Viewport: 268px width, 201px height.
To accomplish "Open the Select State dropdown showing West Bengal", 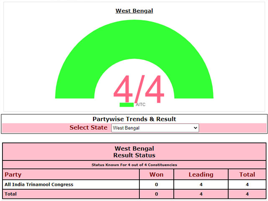I will pos(155,128).
